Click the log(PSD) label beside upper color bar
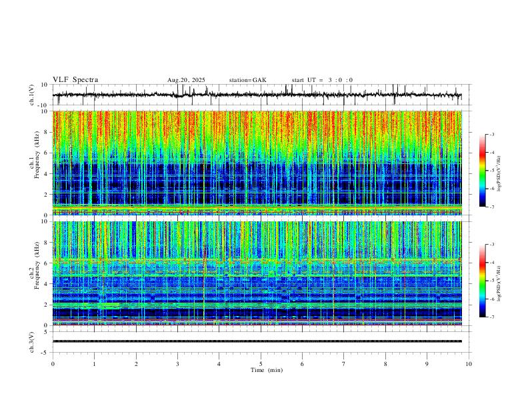528x408 pixels. 499,174
